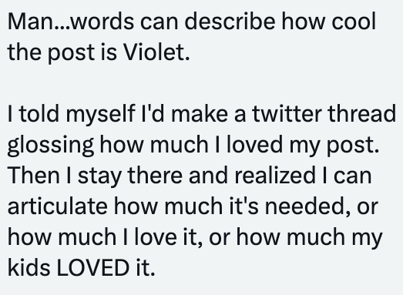Click the word "there"

click(x=155, y=176)
